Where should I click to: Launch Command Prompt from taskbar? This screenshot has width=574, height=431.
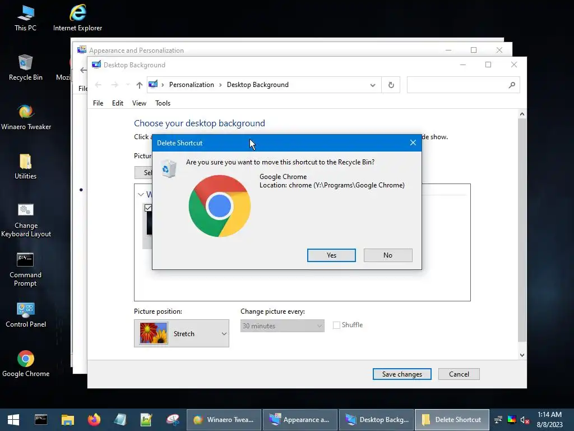coord(40,420)
